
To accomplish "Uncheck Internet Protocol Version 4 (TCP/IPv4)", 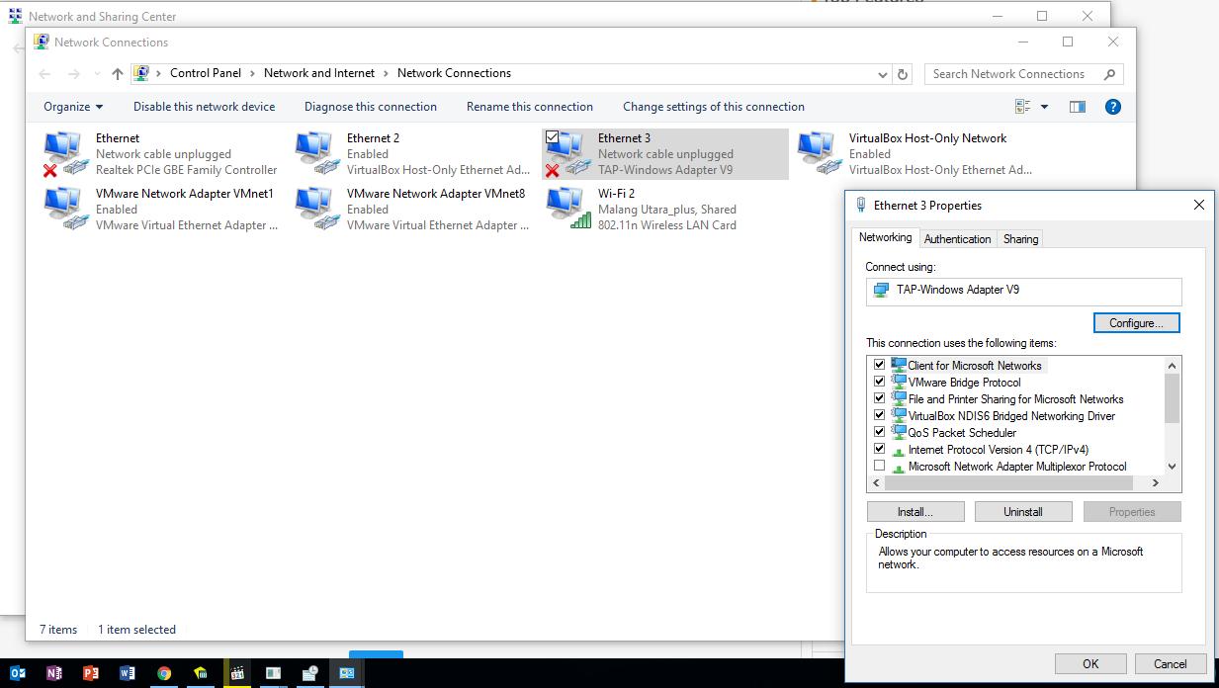I will click(x=880, y=450).
